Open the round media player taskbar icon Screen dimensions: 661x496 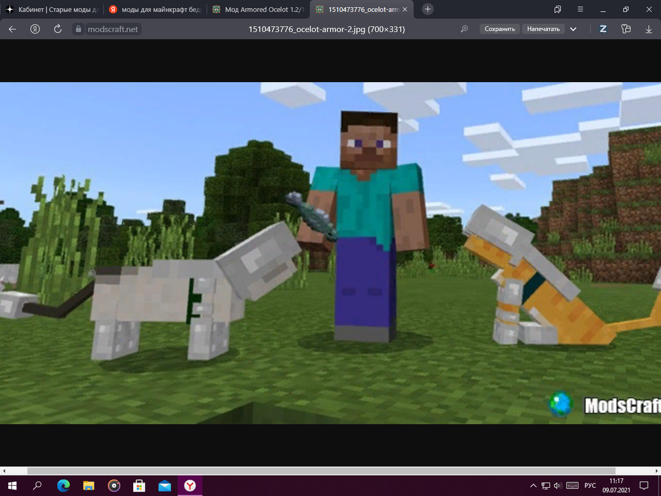coord(114,486)
